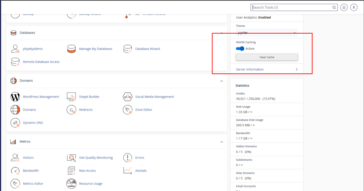Open the WordPress Management logo icon

point(15,97)
